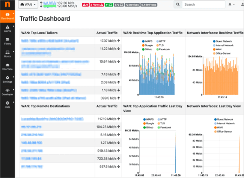Open remote destination with 104.23 Mbit/s

tap(31, 127)
